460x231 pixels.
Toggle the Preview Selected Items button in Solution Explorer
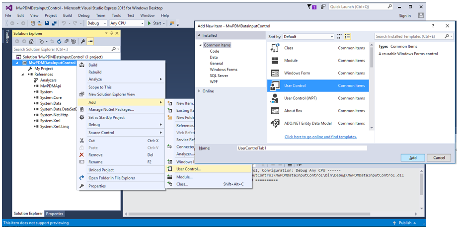[90, 42]
